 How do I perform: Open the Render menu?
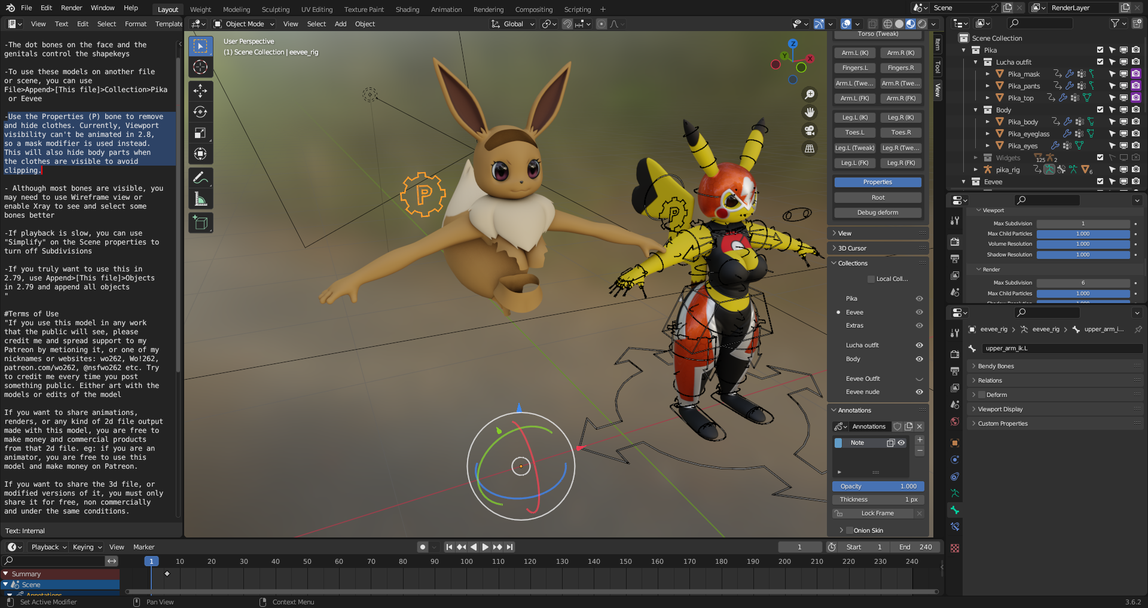71,8
